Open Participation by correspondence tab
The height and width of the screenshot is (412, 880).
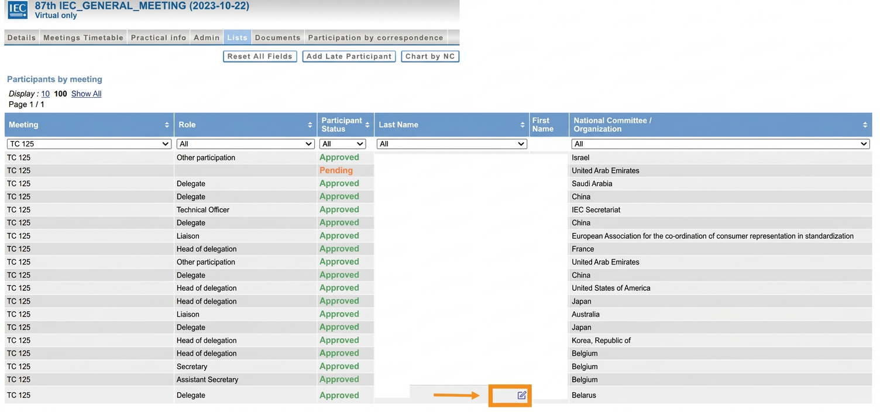[376, 37]
